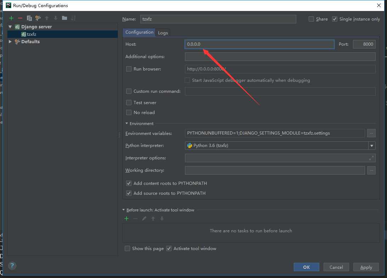Add a new configuration with the plus icon
This screenshot has height=278, width=387.
point(11,18)
